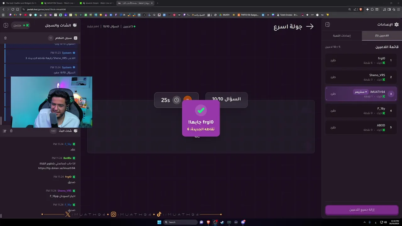
Task: Collapse the chat and log panel
Action: tap(6, 25)
